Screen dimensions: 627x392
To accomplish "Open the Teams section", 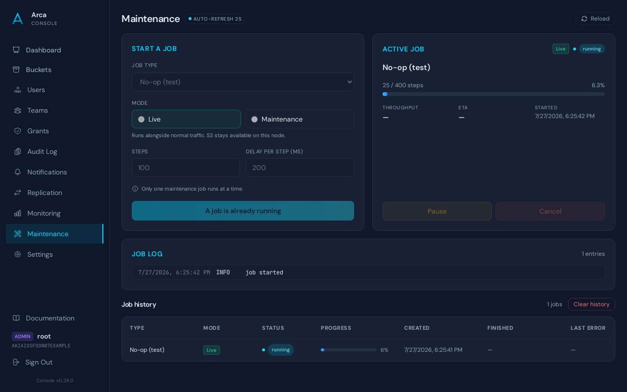I will click(x=54, y=110).
